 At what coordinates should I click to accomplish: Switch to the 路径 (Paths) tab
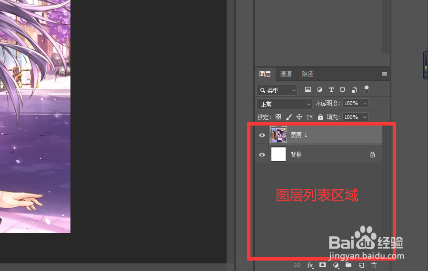pos(307,74)
